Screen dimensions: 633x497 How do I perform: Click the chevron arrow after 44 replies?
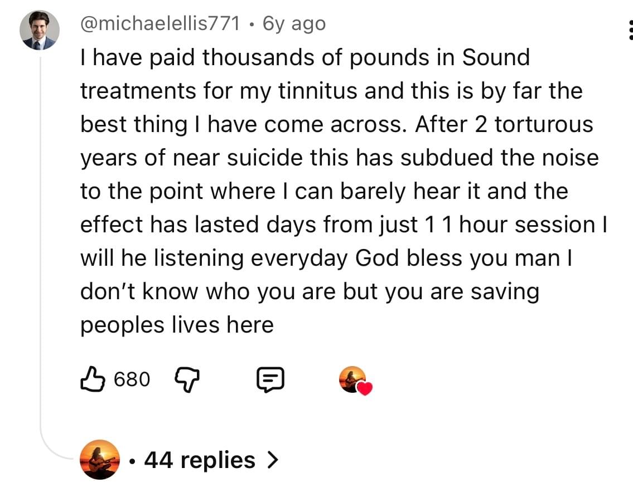[272, 460]
